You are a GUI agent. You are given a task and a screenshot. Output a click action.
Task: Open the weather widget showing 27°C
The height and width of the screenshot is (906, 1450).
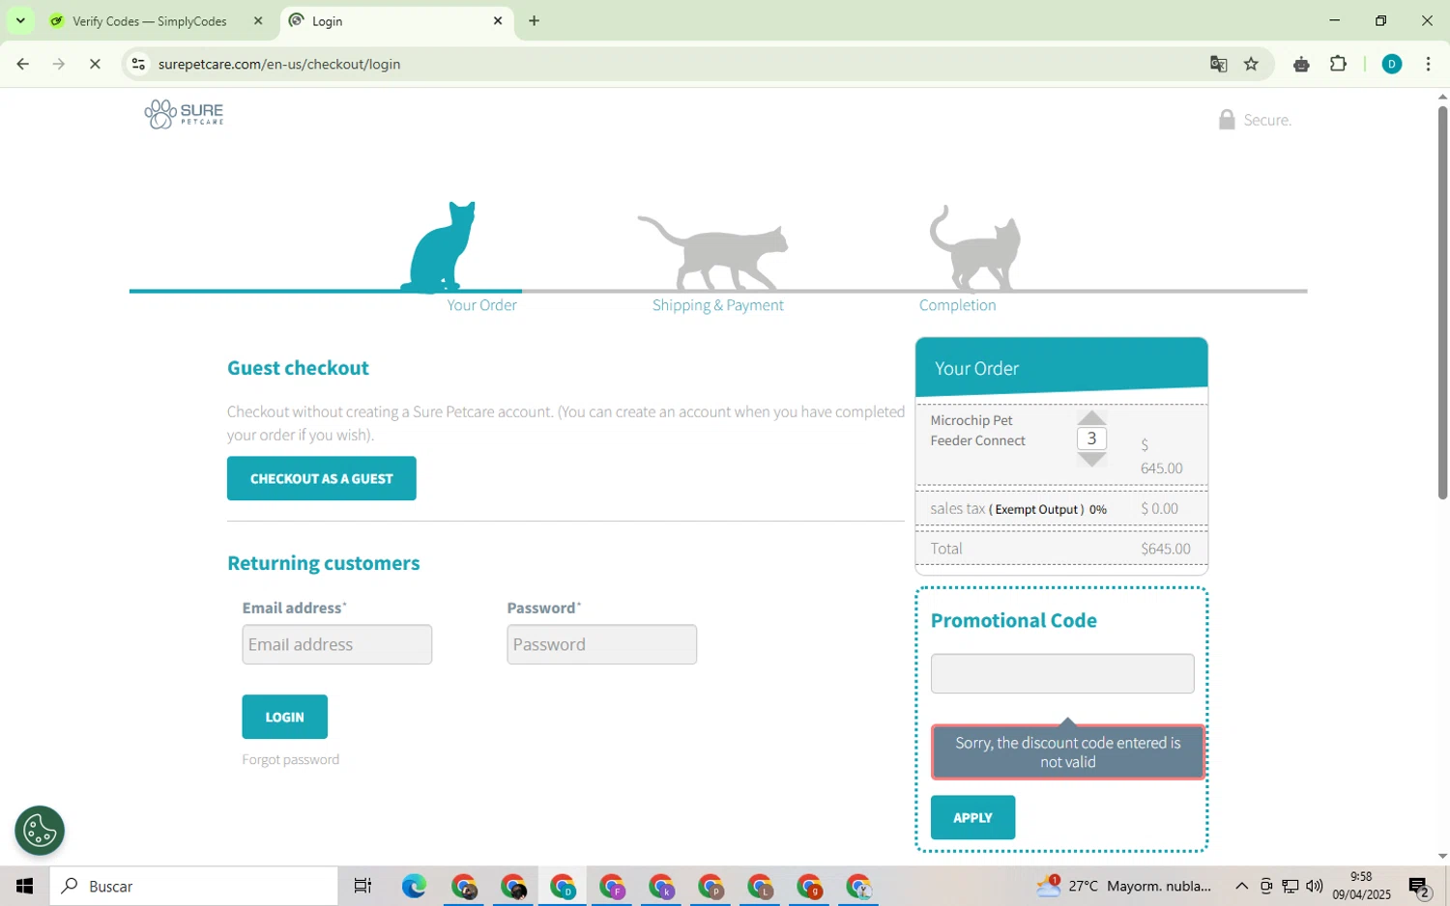click(x=1123, y=886)
